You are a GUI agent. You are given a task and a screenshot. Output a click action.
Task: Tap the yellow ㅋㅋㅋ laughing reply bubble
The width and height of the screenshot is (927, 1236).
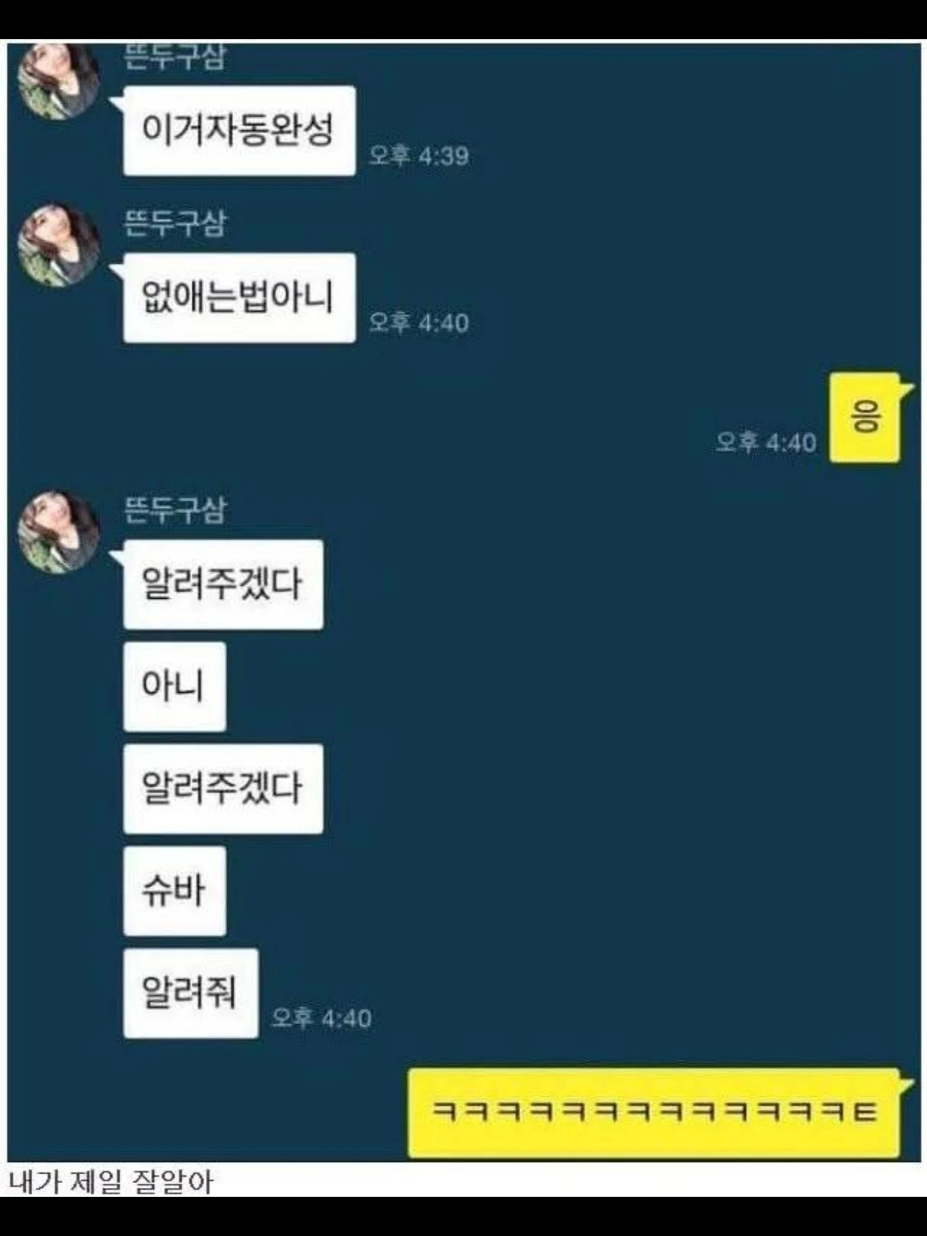point(655,1113)
